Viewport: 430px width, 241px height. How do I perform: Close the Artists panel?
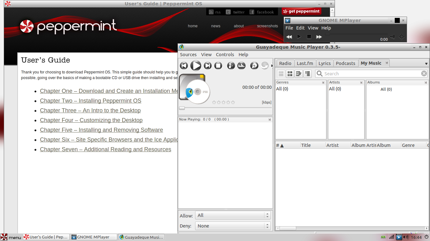pos(361,83)
